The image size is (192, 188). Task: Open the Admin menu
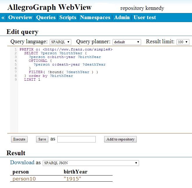[122, 17]
